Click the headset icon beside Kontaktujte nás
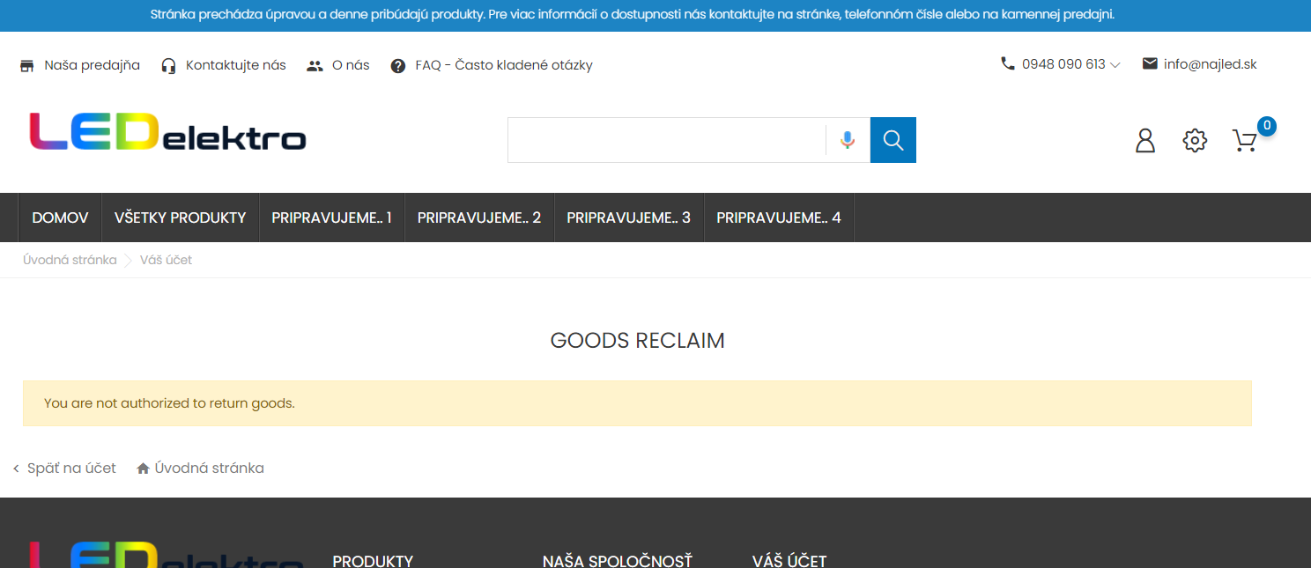The width and height of the screenshot is (1311, 568). coord(169,65)
